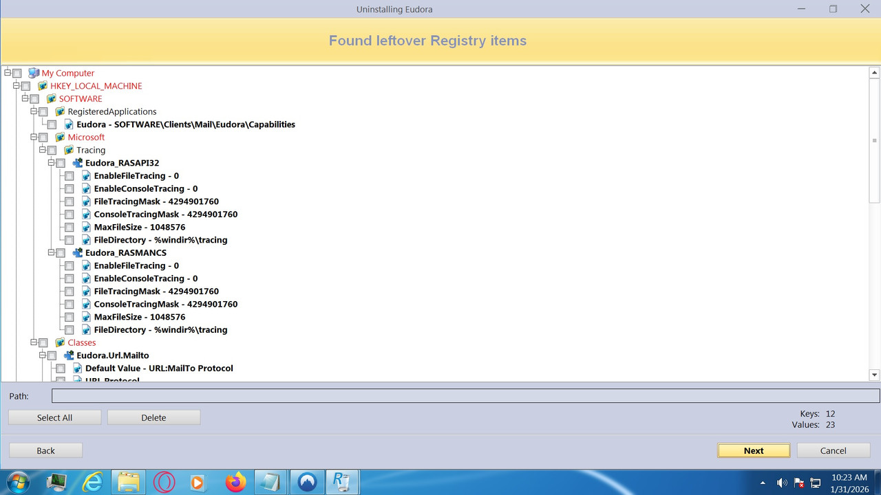
Task: Click the Revo Uninstaller taskbar icon
Action: click(341, 482)
